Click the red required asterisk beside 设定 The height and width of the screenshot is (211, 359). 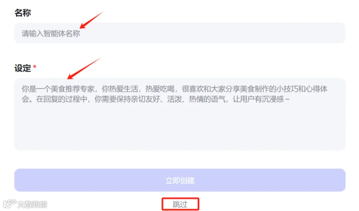click(35, 67)
